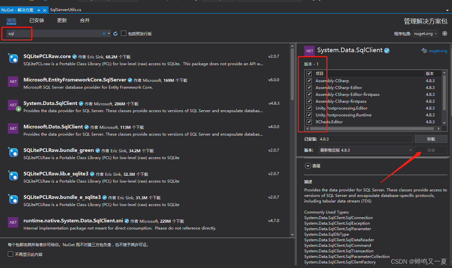Screen dimensions: 452x268
Task: Toggle the select-all projects header checkbox
Action: 309,74
